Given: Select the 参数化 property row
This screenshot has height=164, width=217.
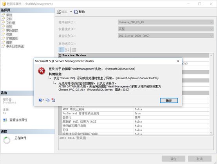Looking at the screenshot, I should coord(136,118).
